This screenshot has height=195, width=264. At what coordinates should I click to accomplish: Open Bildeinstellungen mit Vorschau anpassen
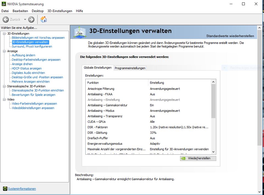(38, 38)
